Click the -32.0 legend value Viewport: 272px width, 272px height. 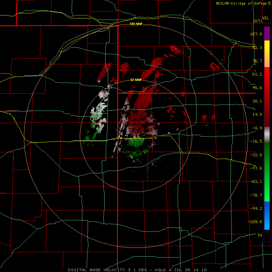[256, 155]
